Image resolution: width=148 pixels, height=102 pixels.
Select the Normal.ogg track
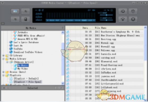tap(105, 43)
